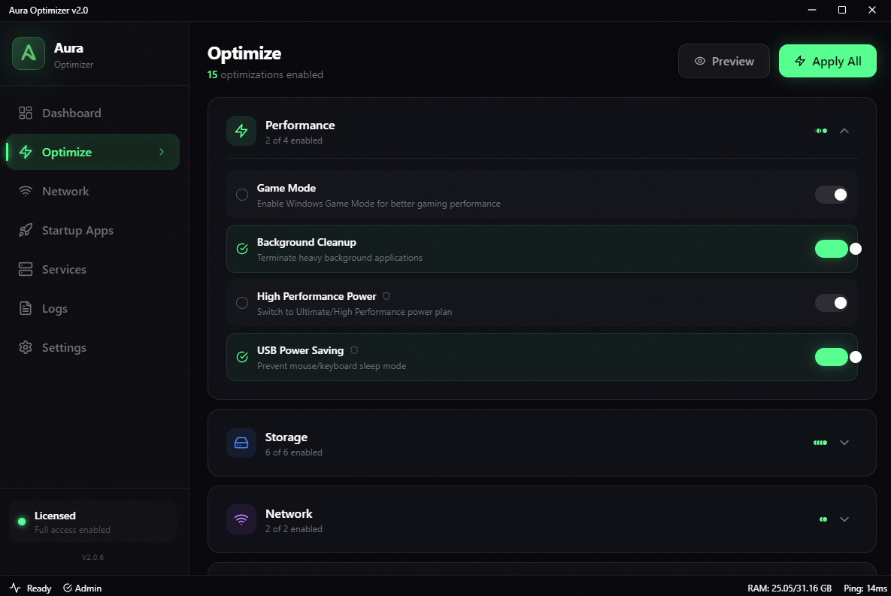Collapse the Performance section chevron
891x596 pixels.
tap(844, 131)
